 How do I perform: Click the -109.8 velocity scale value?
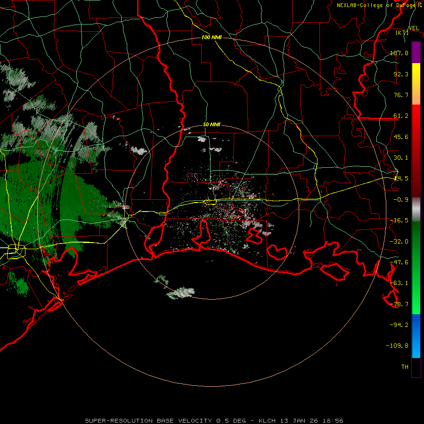coord(397,346)
